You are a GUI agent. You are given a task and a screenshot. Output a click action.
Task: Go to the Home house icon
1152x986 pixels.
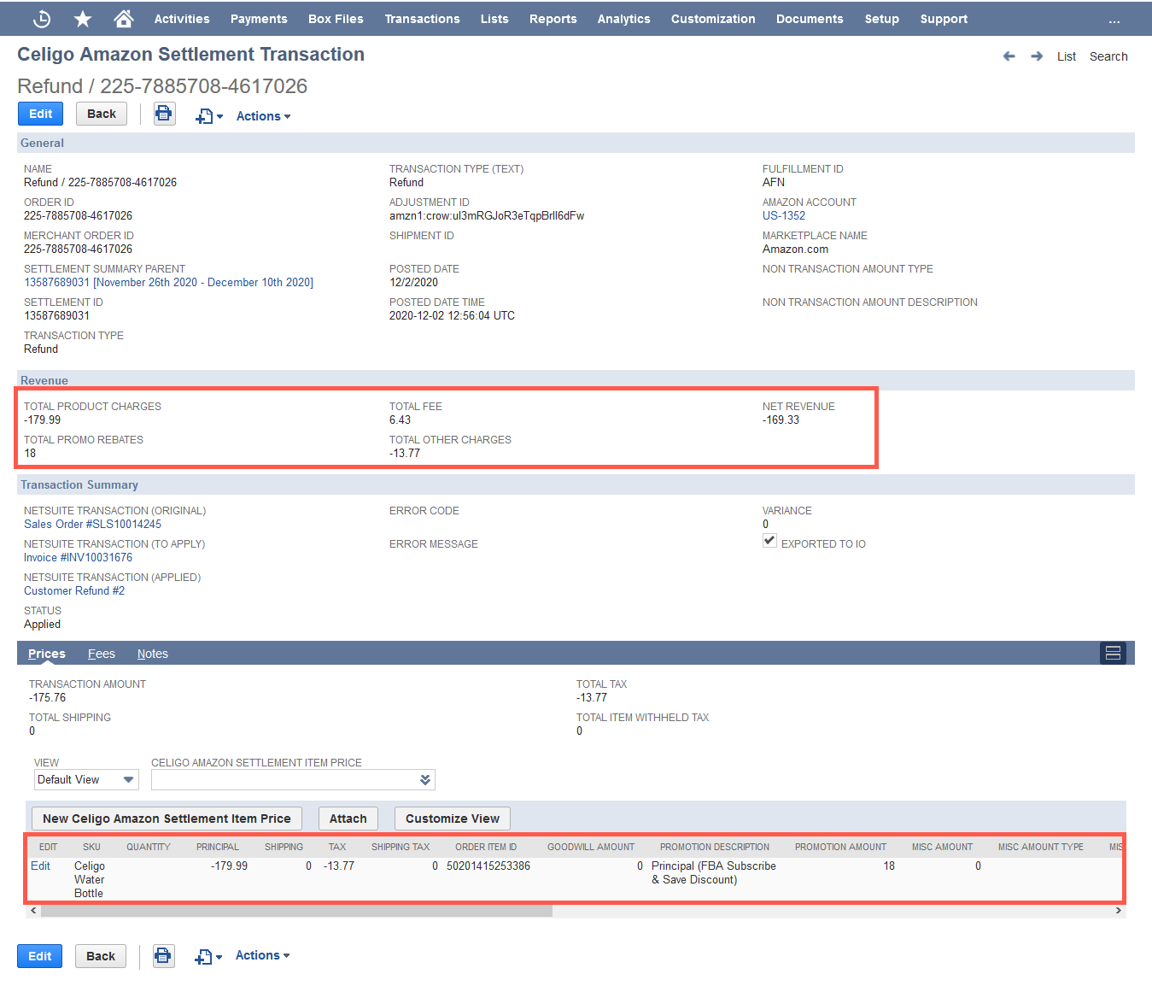click(x=124, y=18)
